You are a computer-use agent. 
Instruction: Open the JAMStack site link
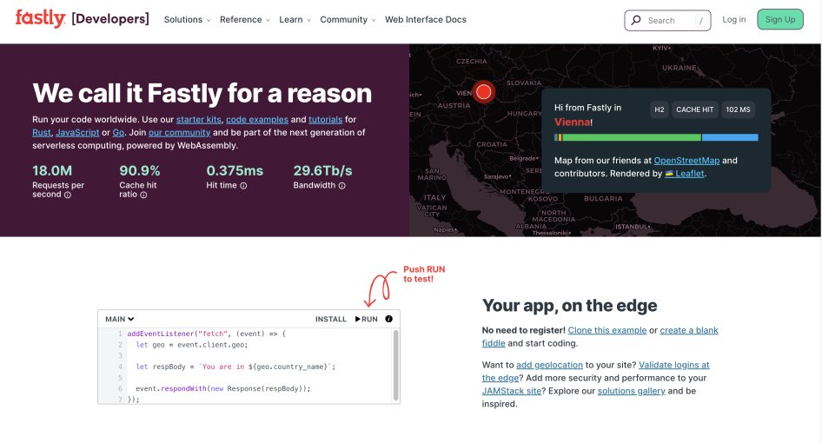click(x=512, y=391)
